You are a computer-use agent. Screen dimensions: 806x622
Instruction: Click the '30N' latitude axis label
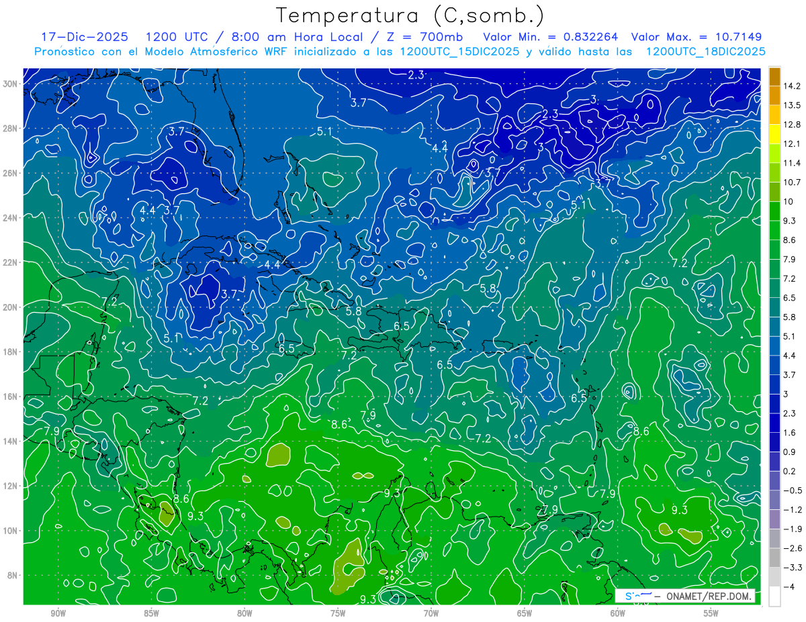point(10,84)
